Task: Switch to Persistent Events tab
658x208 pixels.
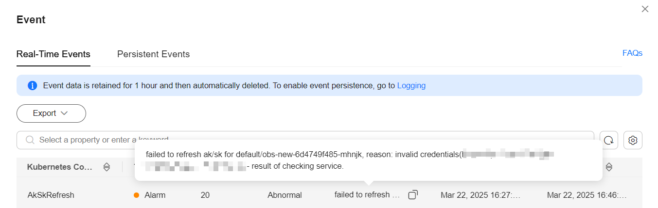Action: tap(153, 54)
